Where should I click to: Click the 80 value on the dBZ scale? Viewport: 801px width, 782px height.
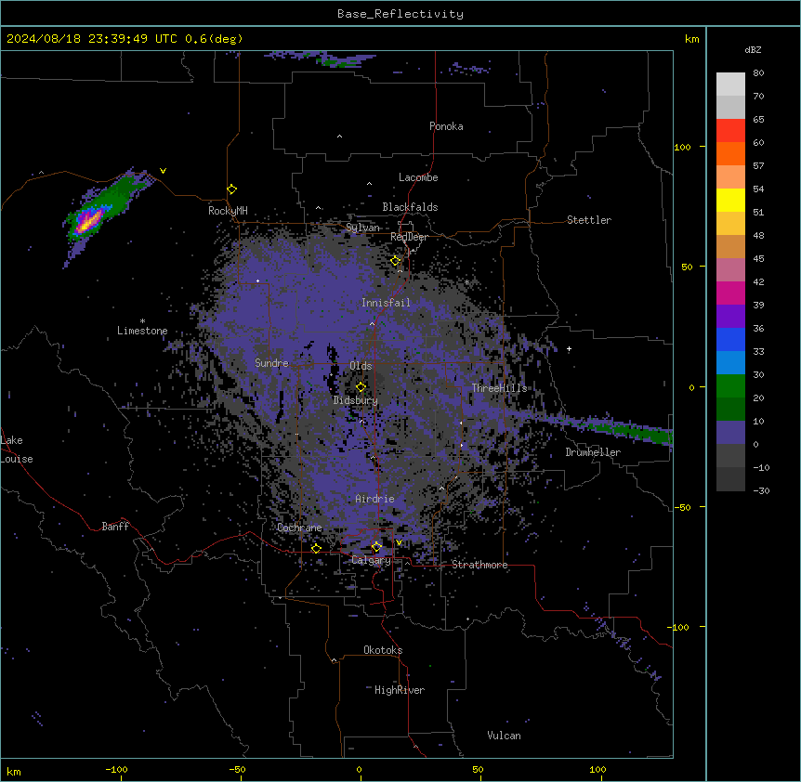pos(758,73)
